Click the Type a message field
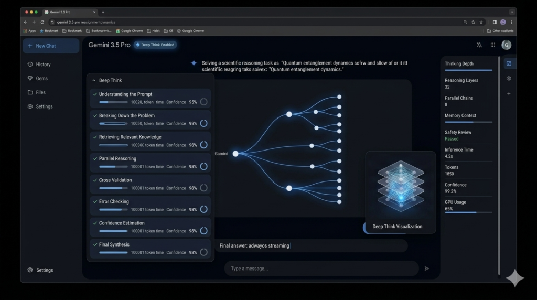 pyautogui.click(x=321, y=269)
